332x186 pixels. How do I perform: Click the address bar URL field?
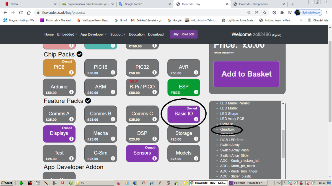pyautogui.click(x=141, y=13)
